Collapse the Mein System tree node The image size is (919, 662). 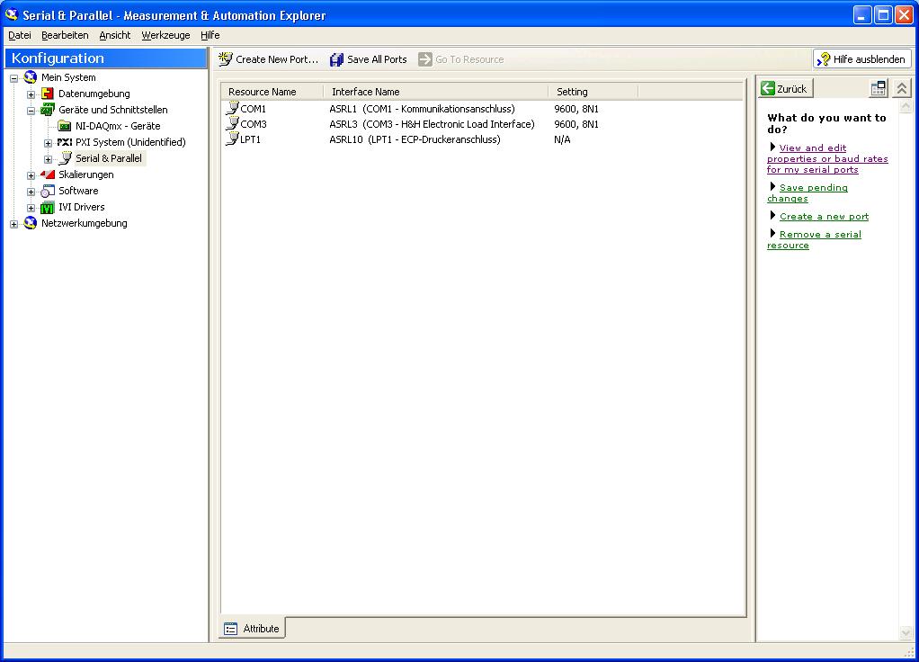click(14, 78)
